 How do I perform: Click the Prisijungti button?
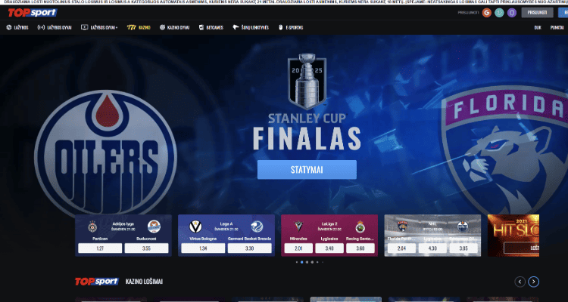[537, 13]
